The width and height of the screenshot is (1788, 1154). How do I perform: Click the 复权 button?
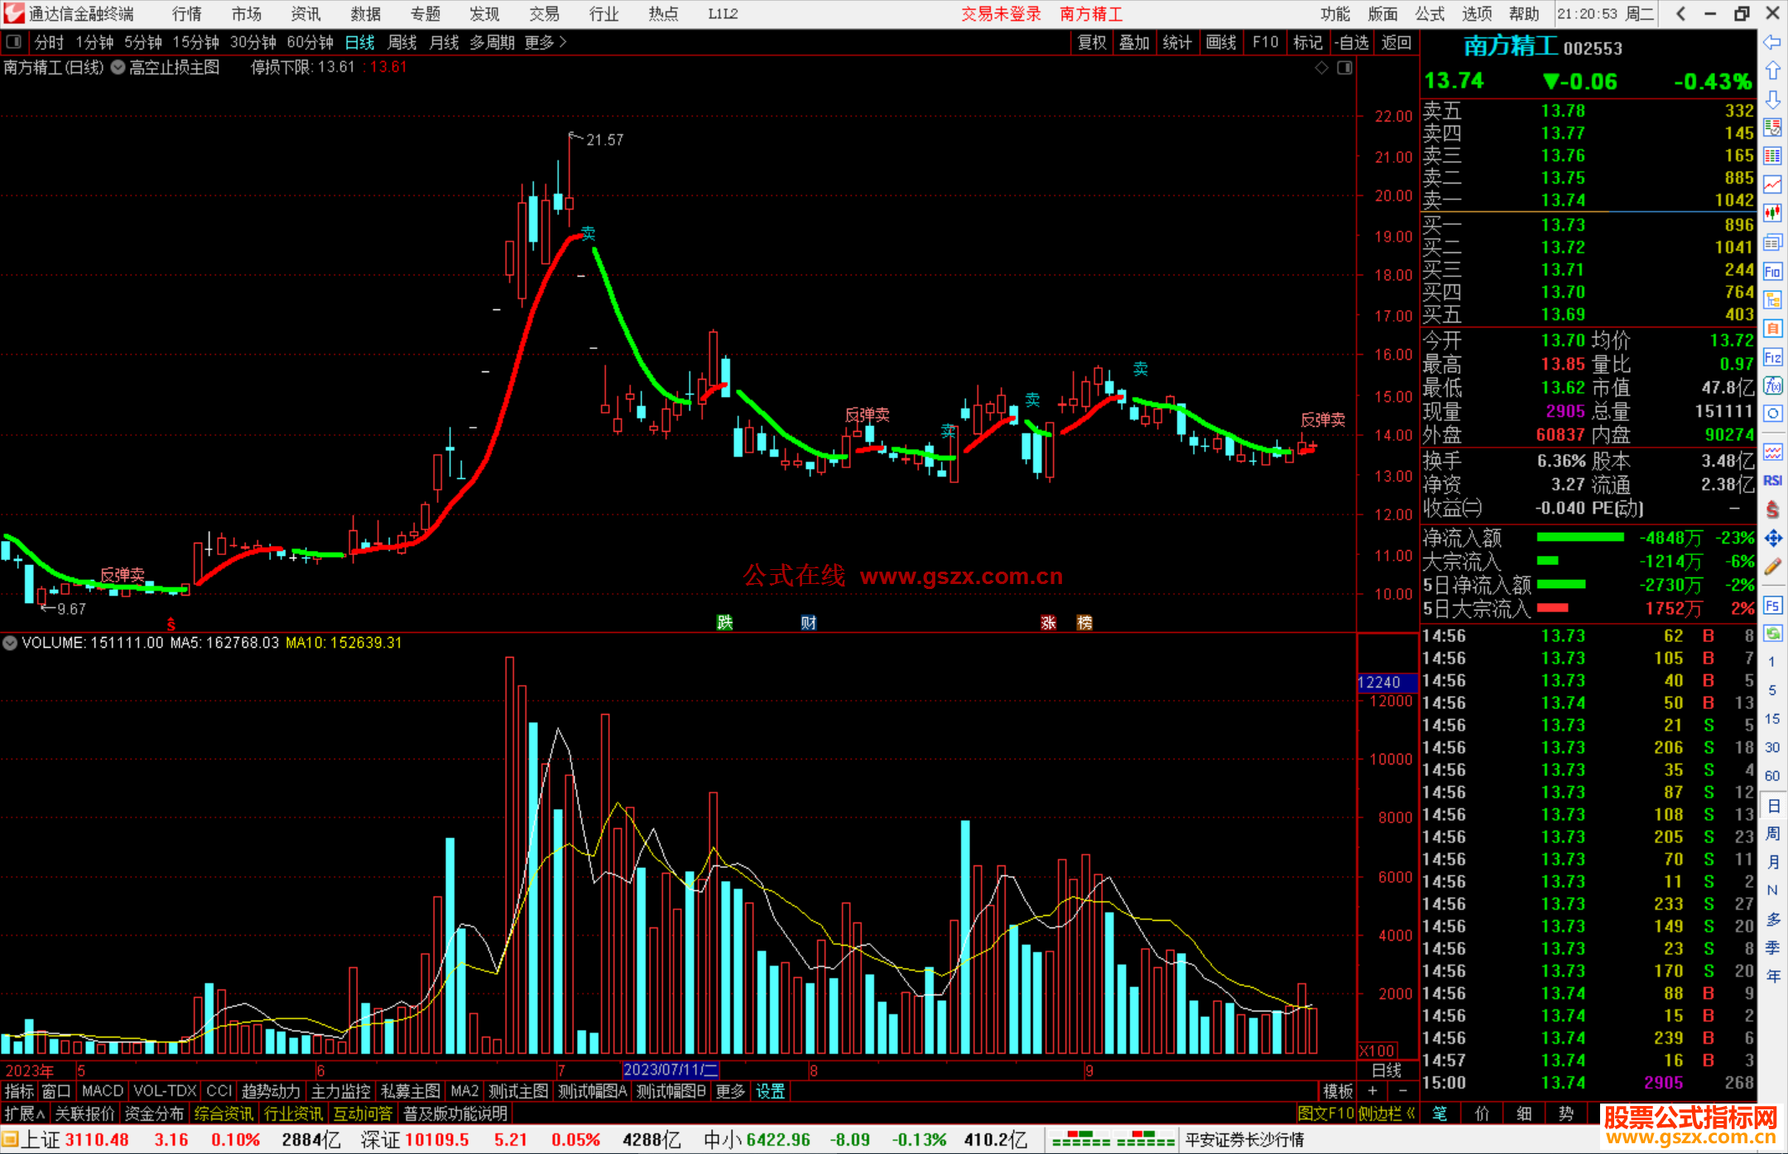(1092, 42)
